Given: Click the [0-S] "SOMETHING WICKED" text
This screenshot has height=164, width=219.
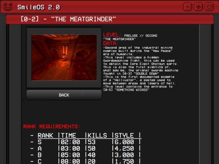Looking at the screenshot, I should pos(126,90).
